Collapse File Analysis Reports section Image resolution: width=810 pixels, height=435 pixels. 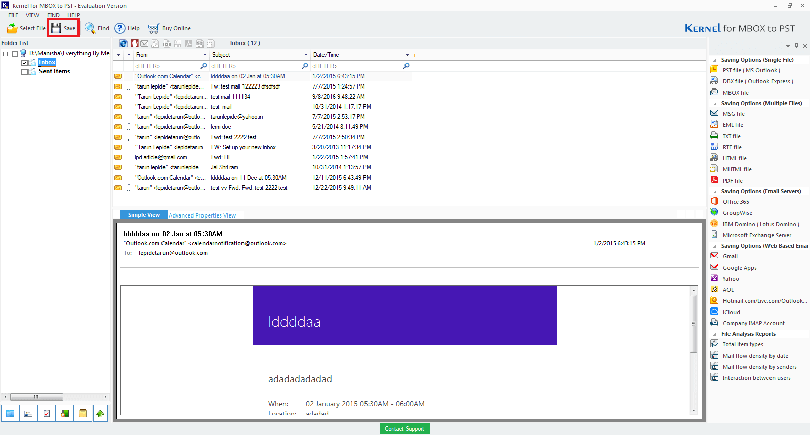[715, 334]
